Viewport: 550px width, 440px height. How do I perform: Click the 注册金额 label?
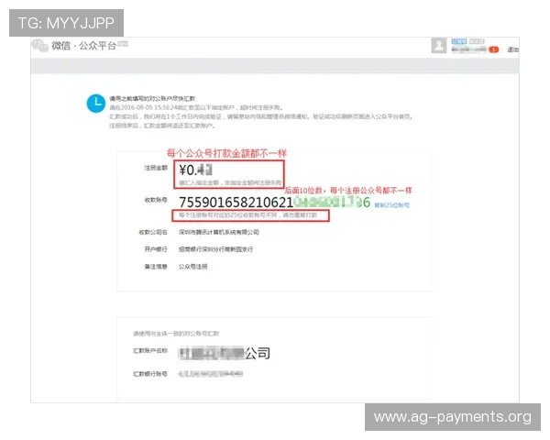[x=156, y=168]
